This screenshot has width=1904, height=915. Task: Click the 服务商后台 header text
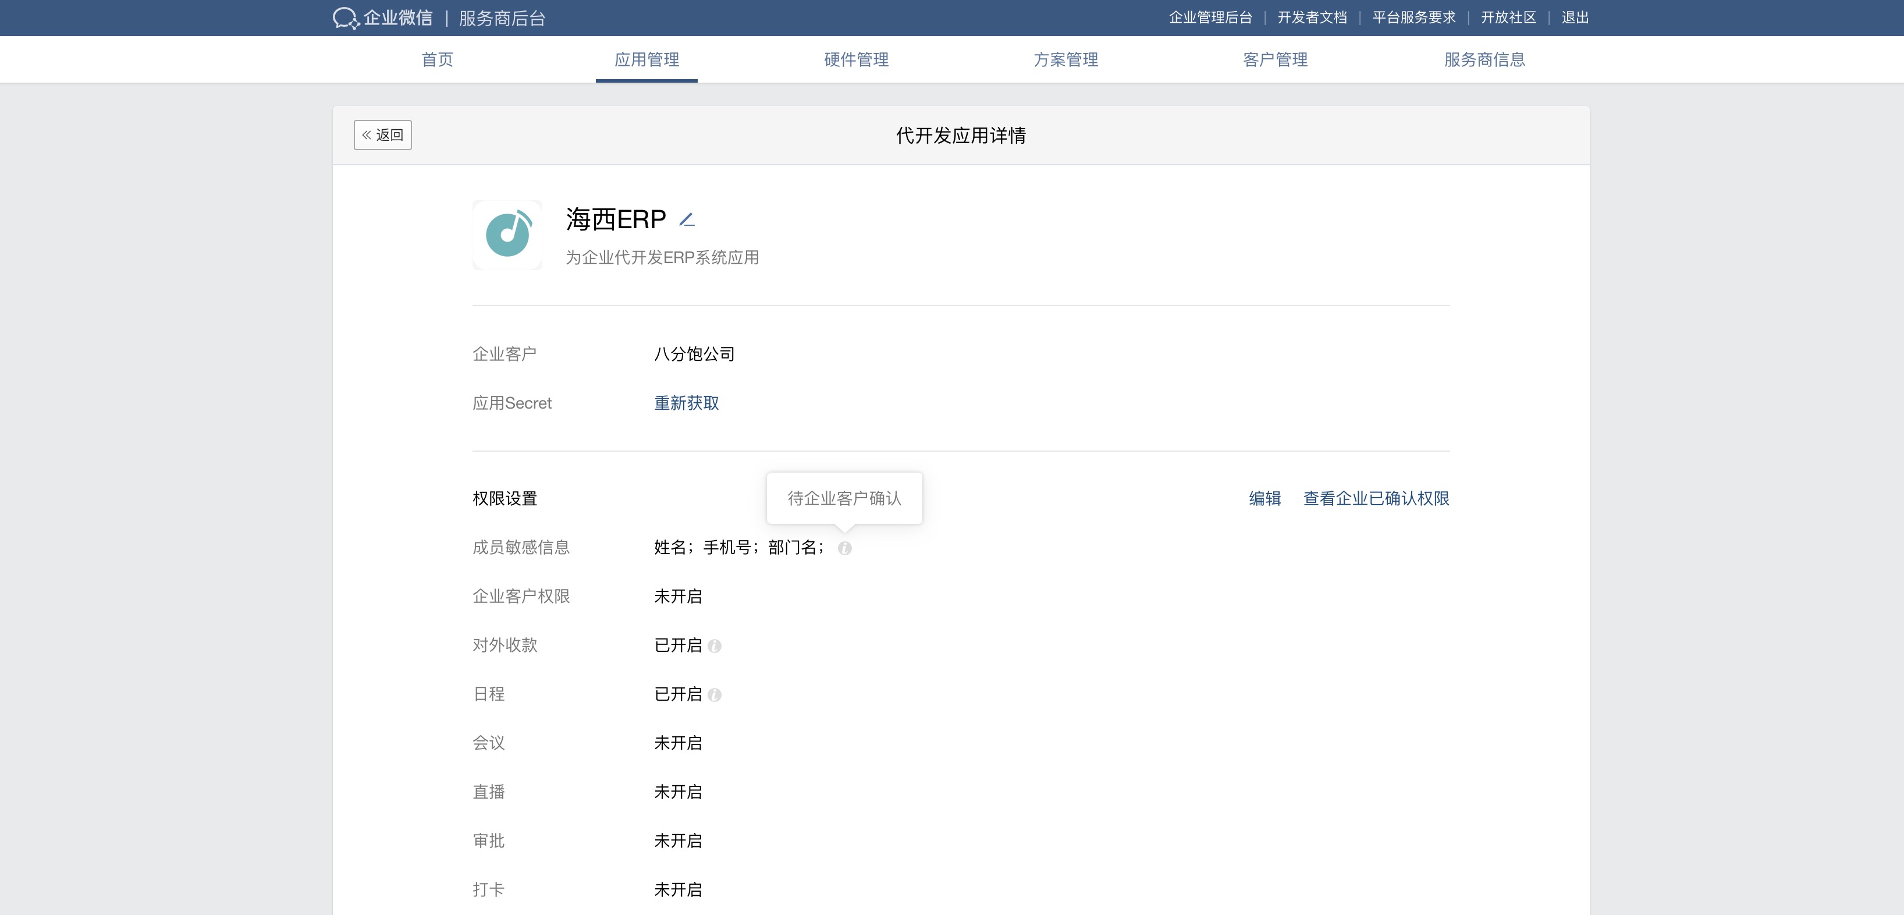pos(502,19)
